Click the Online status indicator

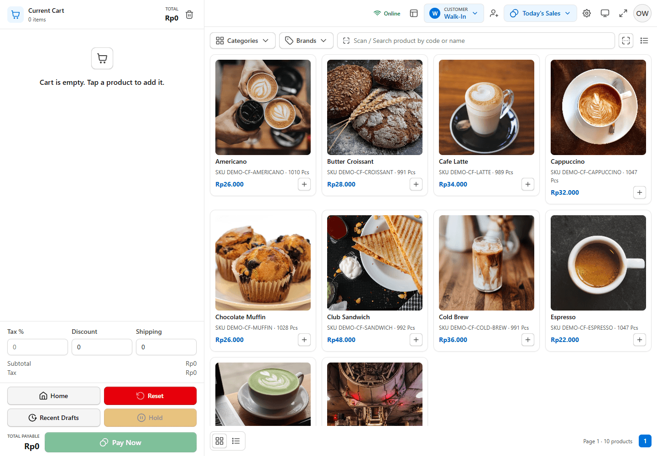[x=387, y=13]
